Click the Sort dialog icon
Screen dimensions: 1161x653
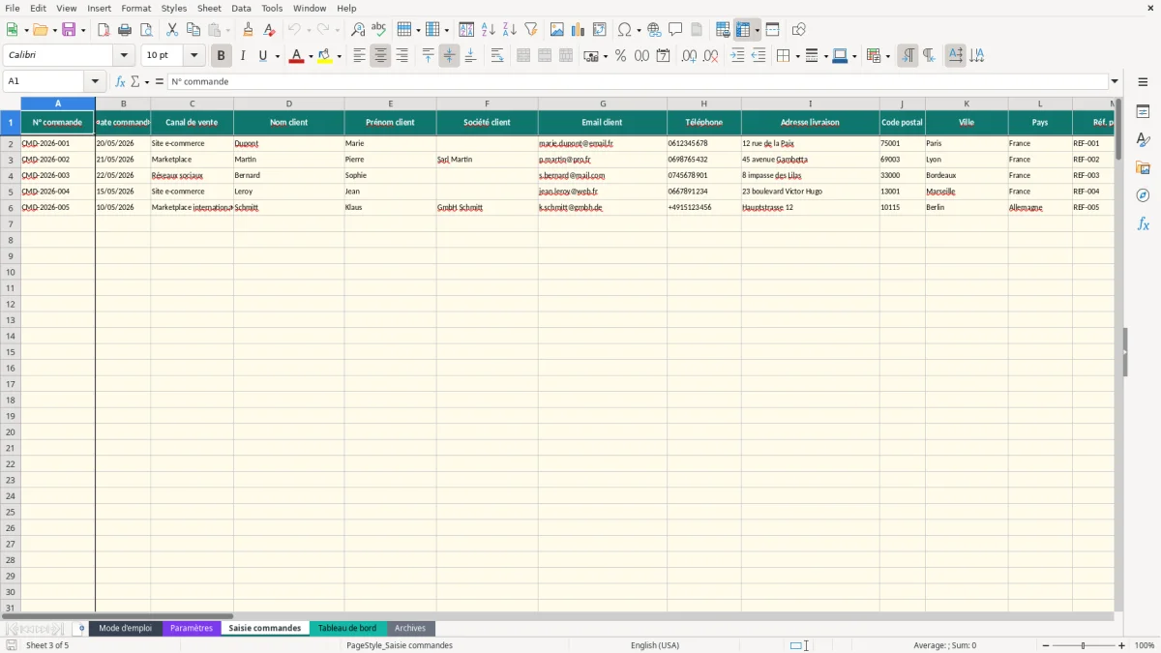467,30
